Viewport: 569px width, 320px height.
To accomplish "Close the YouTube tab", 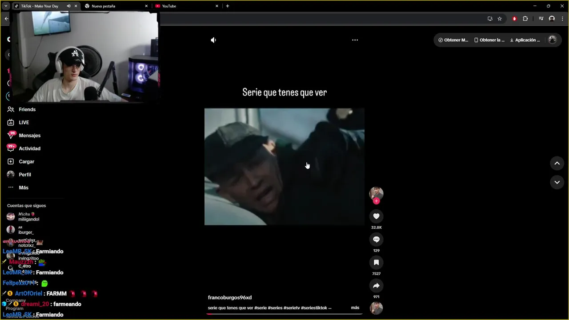I will pyautogui.click(x=217, y=6).
